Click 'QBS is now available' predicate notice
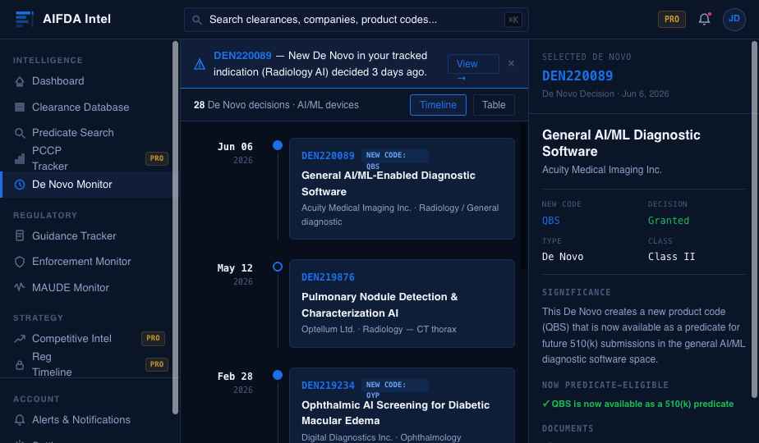 click(637, 404)
